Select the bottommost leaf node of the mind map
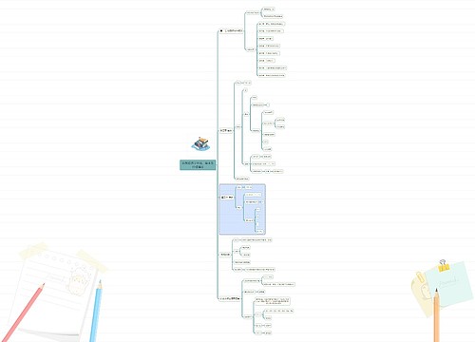The width and height of the screenshot is (475, 342). [x=268, y=332]
